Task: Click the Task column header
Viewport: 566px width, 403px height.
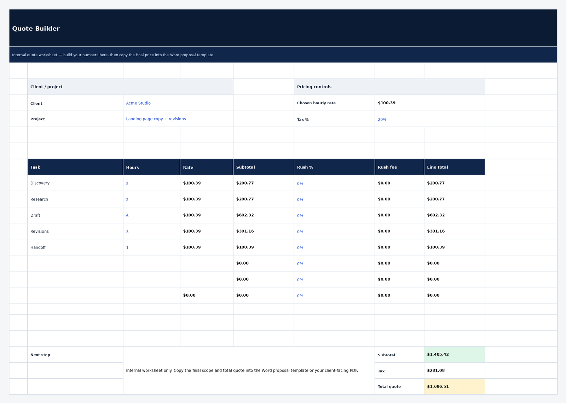Action: tap(35, 167)
